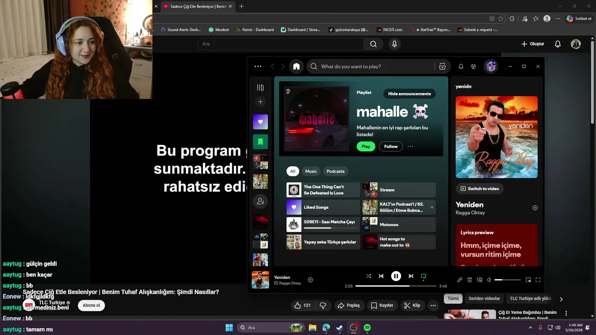Skip to previous track
Image resolution: width=596 pixels, height=335 pixels.
381,276
